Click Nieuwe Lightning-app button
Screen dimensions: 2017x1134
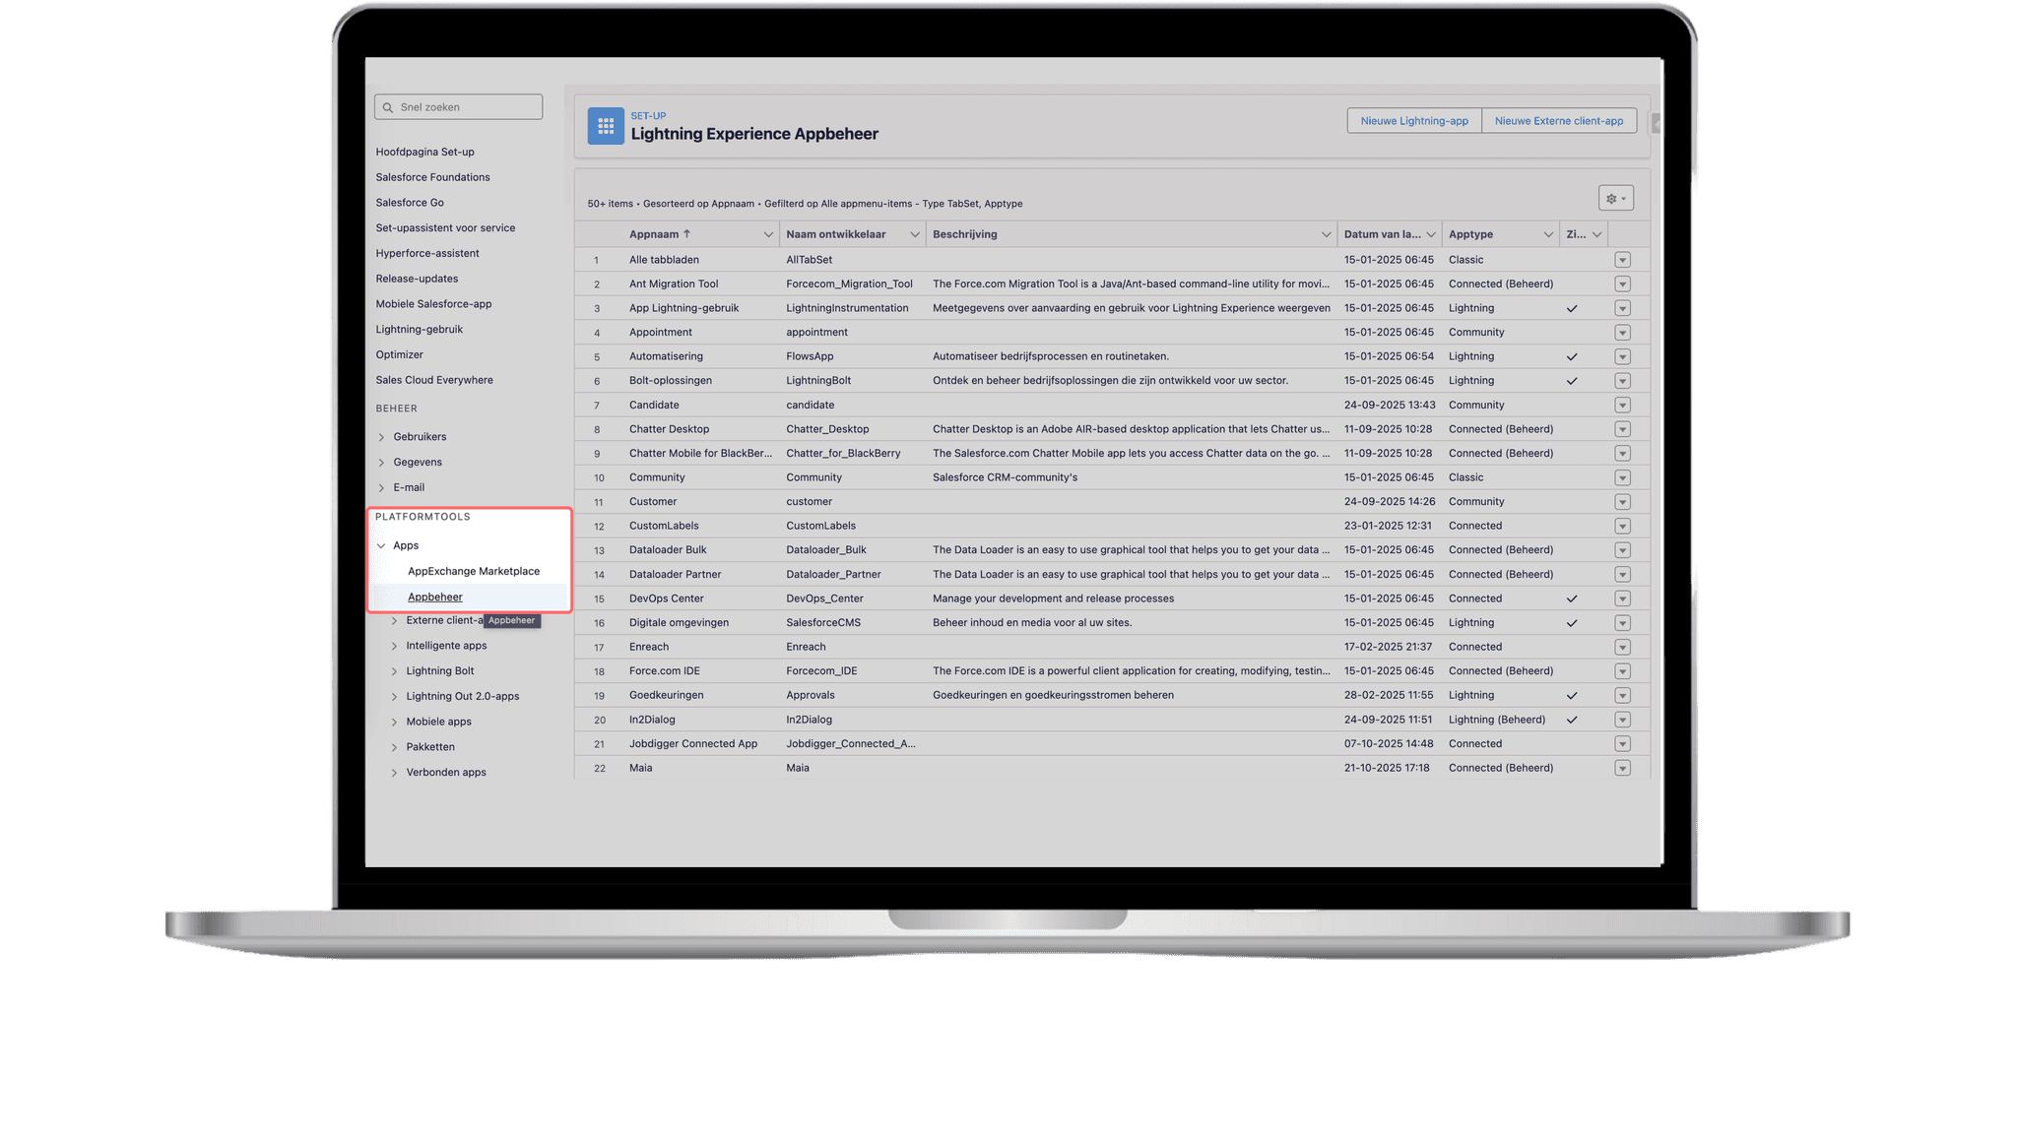click(1413, 121)
